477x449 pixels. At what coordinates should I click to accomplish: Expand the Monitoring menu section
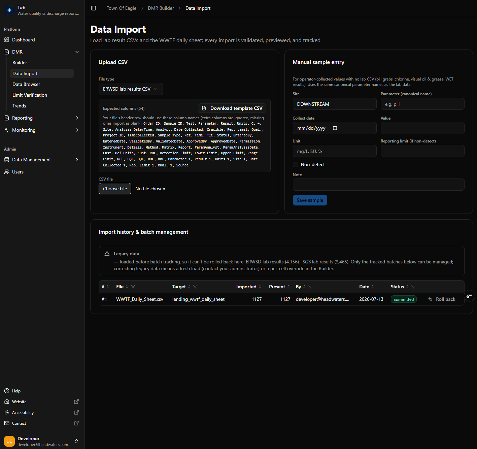[77, 130]
